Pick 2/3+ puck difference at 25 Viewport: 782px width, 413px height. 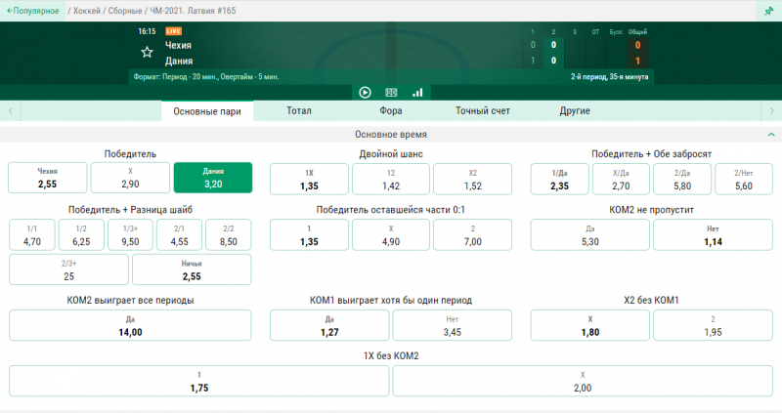tap(68, 269)
